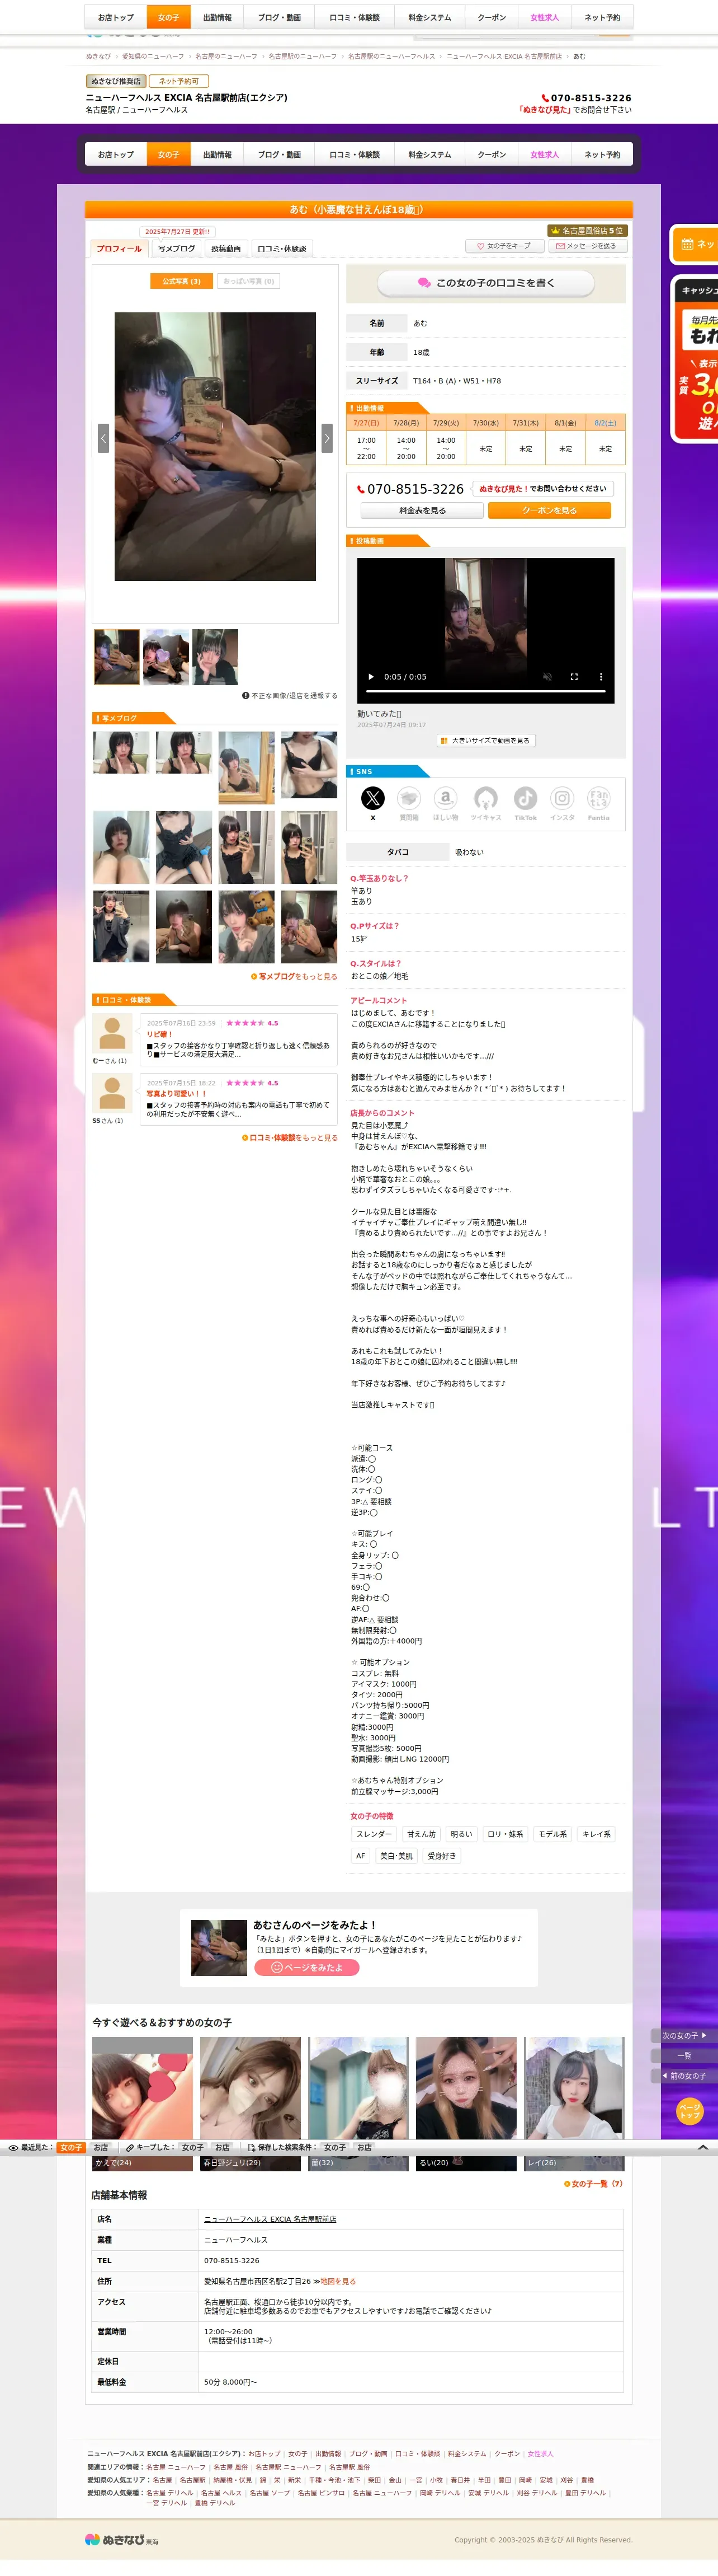Open the X (Twitter) SNS icon

[x=372, y=798]
